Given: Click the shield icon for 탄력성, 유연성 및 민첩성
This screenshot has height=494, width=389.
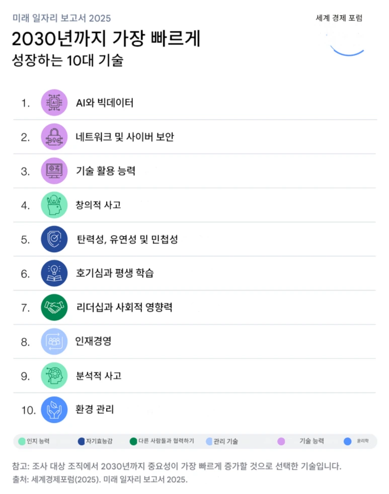Looking at the screenshot, I should (54, 239).
